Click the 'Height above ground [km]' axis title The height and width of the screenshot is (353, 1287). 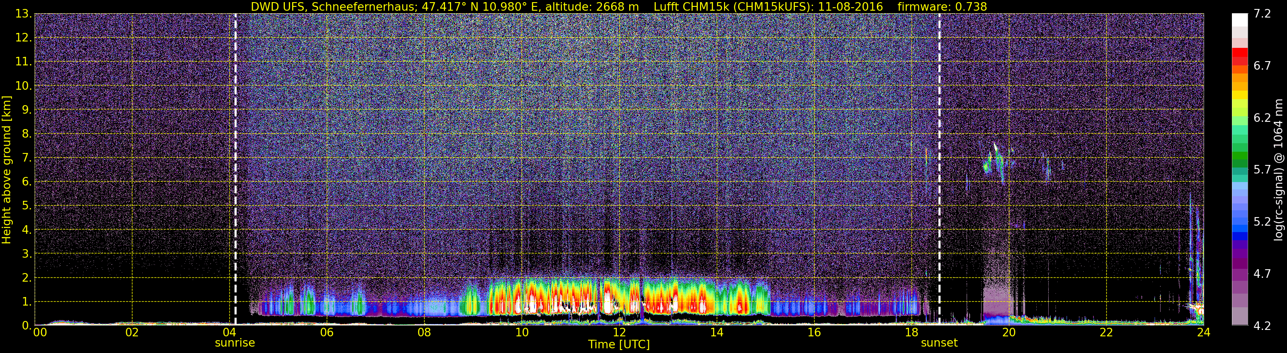click(x=6, y=170)
